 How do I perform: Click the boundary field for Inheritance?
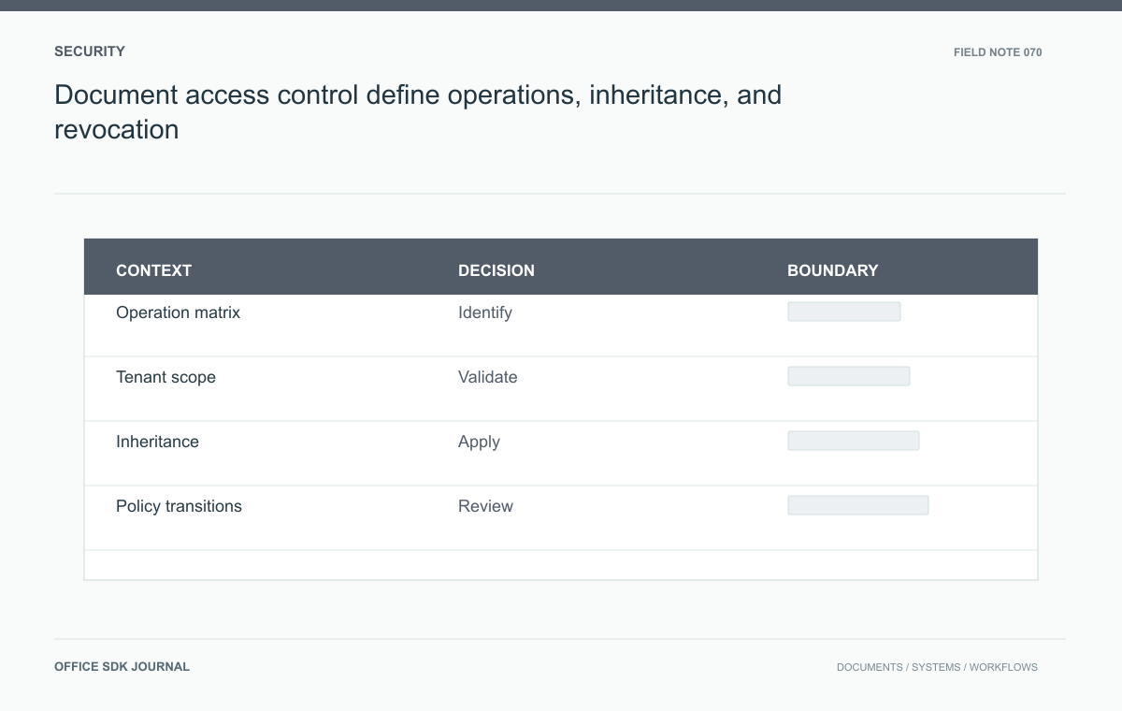coord(854,441)
